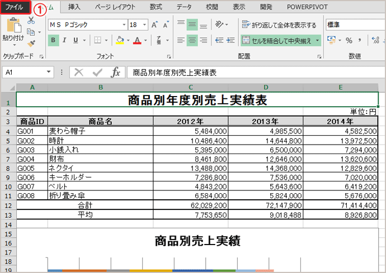Switch to the 数式 tab
This screenshot has height=273, width=386.
pos(156,7)
